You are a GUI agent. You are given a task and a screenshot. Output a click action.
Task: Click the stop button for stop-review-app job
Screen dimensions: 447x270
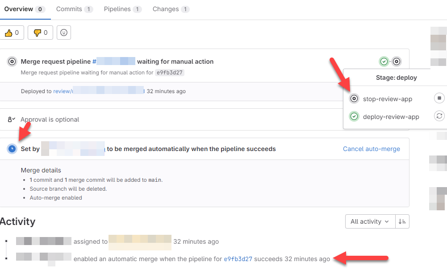439,98
